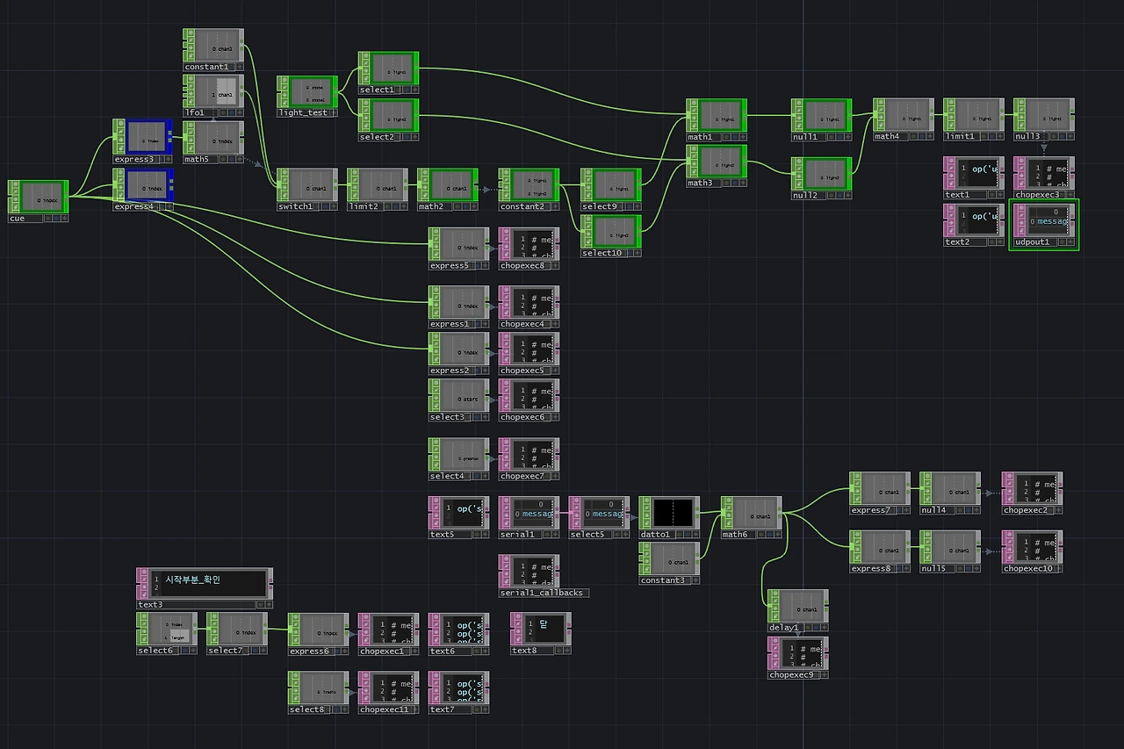
Task: Open the express4 node's plus expander
Action: pyautogui.click(x=169, y=206)
